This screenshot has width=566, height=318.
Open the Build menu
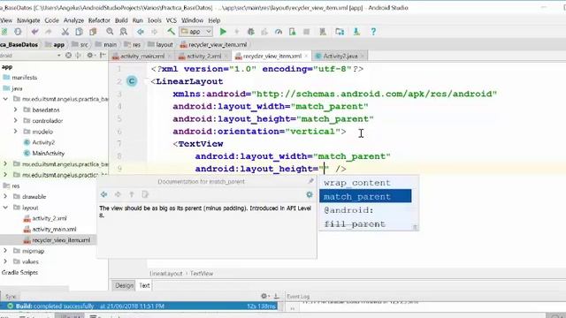click(121, 20)
